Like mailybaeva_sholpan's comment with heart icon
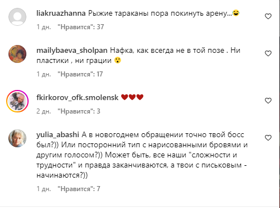Image resolution: width=280 pixels, height=208 pixels. point(268,53)
